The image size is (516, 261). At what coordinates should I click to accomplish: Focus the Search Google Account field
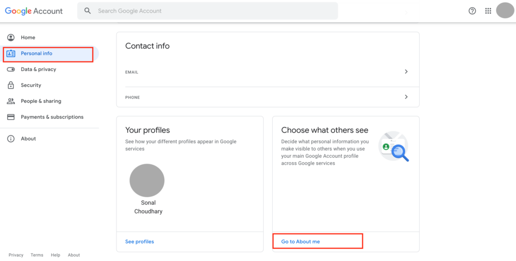pyautogui.click(x=212, y=11)
